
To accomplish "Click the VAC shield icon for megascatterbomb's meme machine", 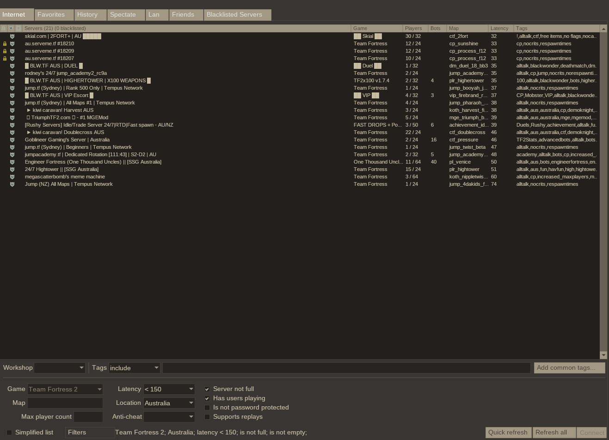I will coord(12,177).
